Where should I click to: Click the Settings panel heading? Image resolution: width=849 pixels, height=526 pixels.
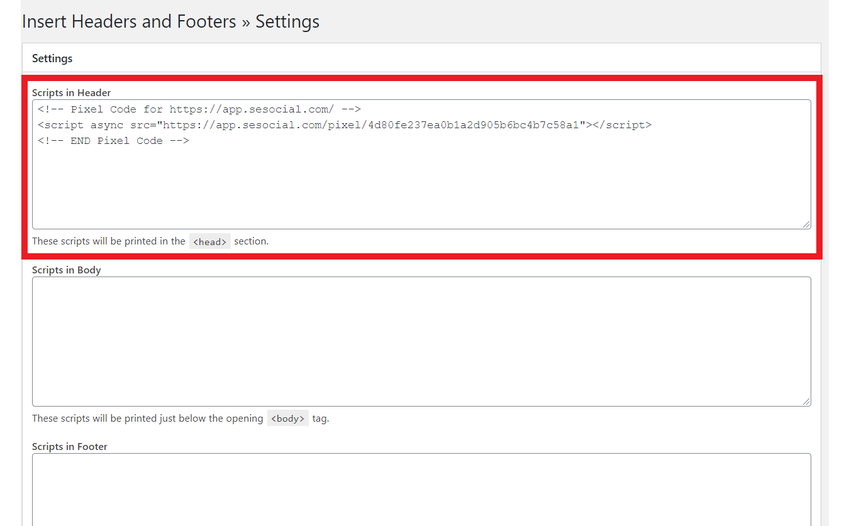(x=52, y=58)
